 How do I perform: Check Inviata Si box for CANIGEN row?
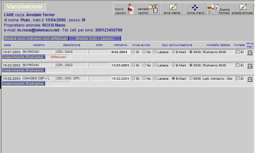(x=237, y=78)
